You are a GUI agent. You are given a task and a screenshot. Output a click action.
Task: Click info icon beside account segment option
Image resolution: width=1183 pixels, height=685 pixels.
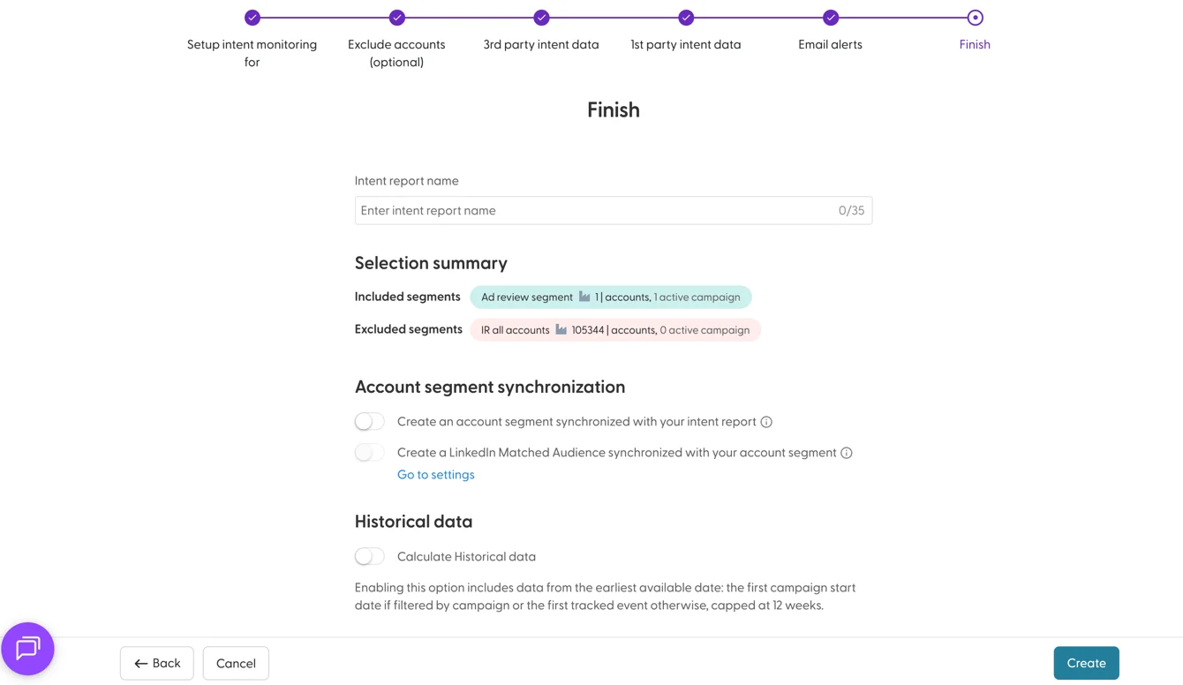766,422
